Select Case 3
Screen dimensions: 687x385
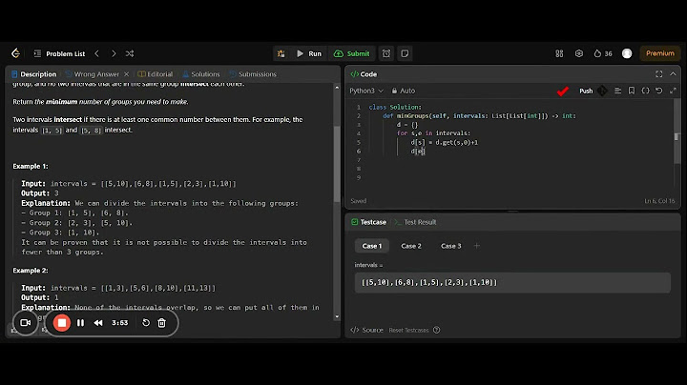[x=450, y=246]
